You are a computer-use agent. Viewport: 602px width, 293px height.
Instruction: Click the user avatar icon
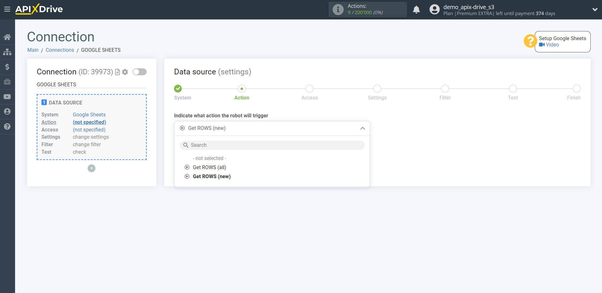pos(435,9)
